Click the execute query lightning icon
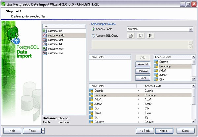The image size is (198, 137). [150, 36]
